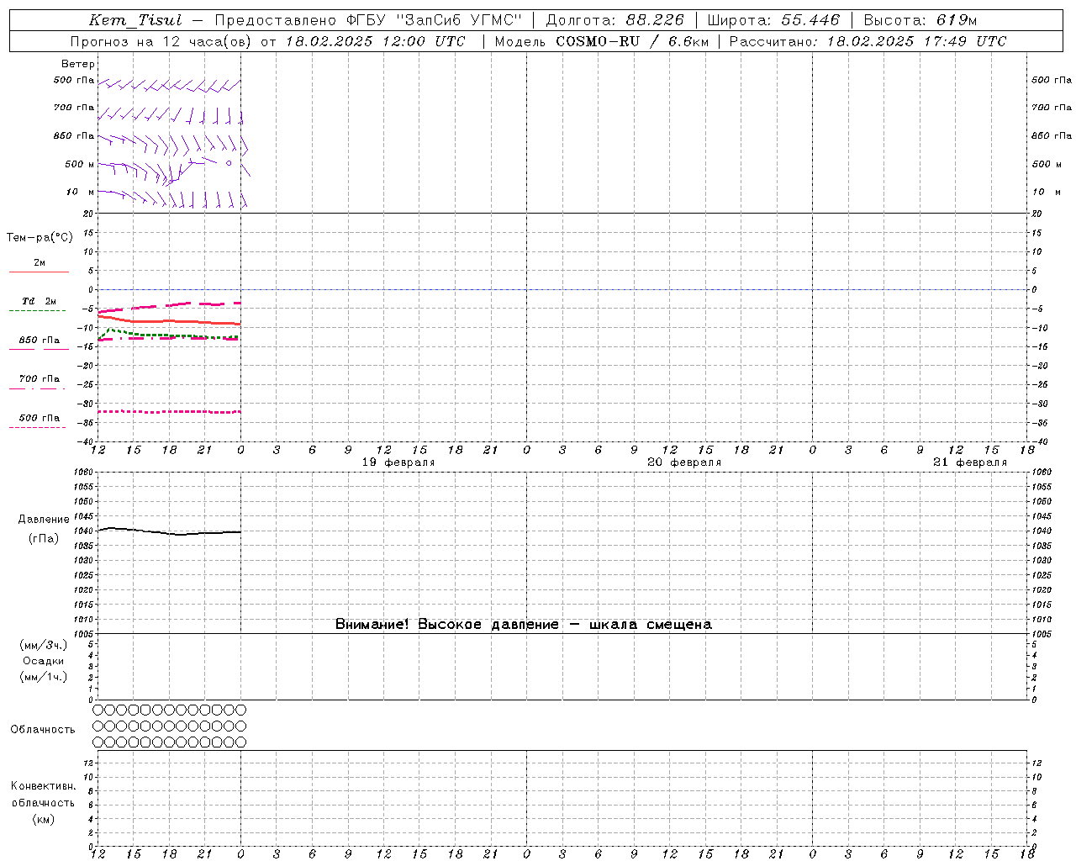Click the Тем-ра(°C) axis title
The image size is (1076, 861).
coord(40,238)
